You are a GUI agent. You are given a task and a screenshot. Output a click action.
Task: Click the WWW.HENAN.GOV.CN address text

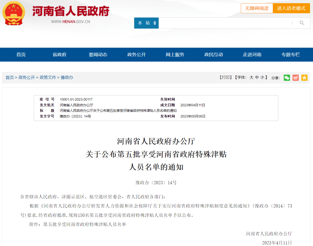click(70, 22)
